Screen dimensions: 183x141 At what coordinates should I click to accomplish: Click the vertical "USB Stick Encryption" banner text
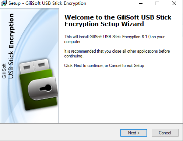pos(11,46)
